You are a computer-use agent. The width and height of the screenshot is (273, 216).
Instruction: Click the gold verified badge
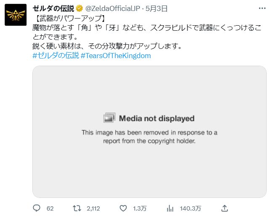80,8
